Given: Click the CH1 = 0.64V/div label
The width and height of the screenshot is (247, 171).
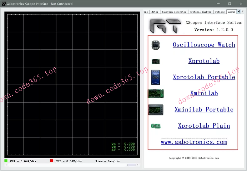Looking at the screenshot, I should click(x=23, y=161).
